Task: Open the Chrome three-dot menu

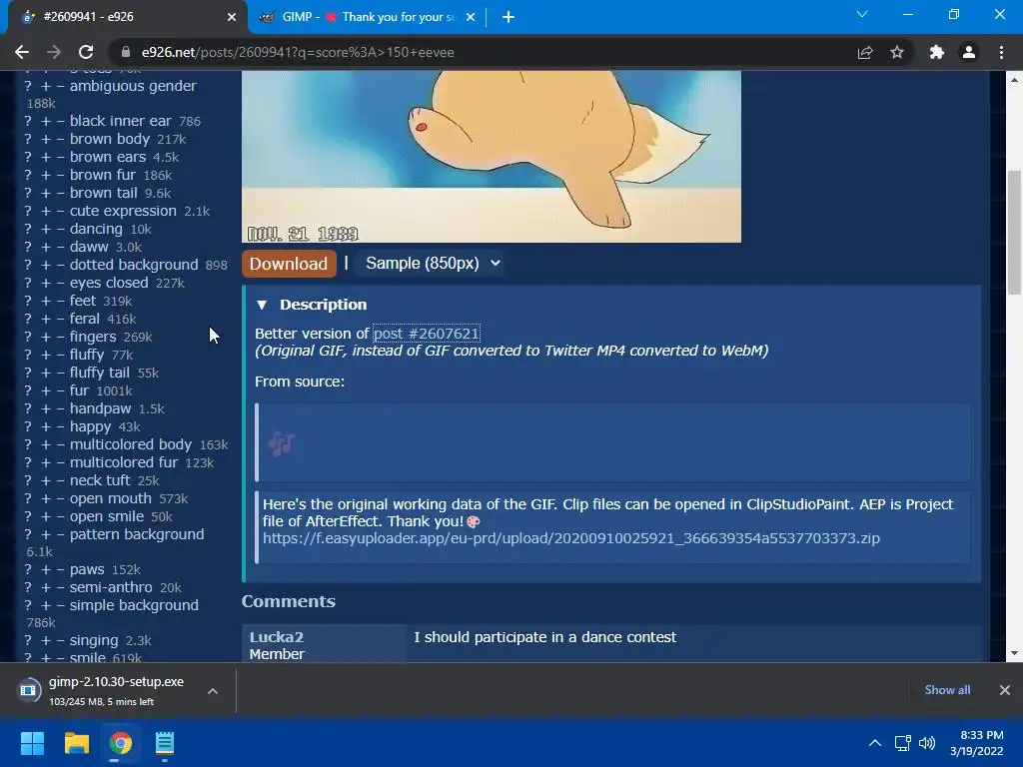Action: (x=1001, y=52)
